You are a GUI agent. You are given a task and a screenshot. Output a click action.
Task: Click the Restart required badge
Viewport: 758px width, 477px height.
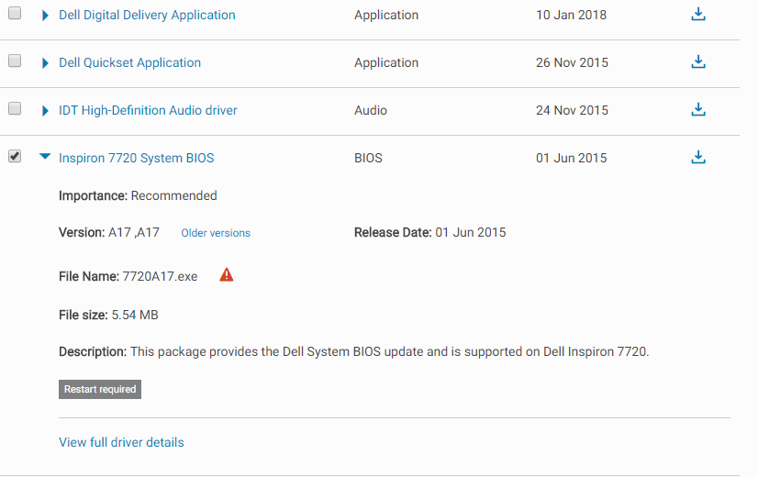click(100, 390)
